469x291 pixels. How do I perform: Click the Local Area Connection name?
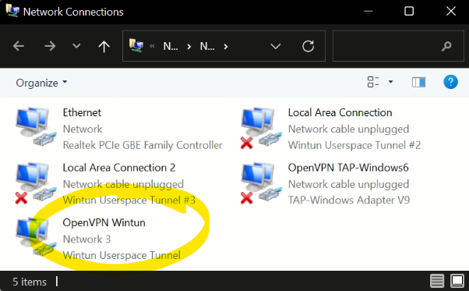340,112
